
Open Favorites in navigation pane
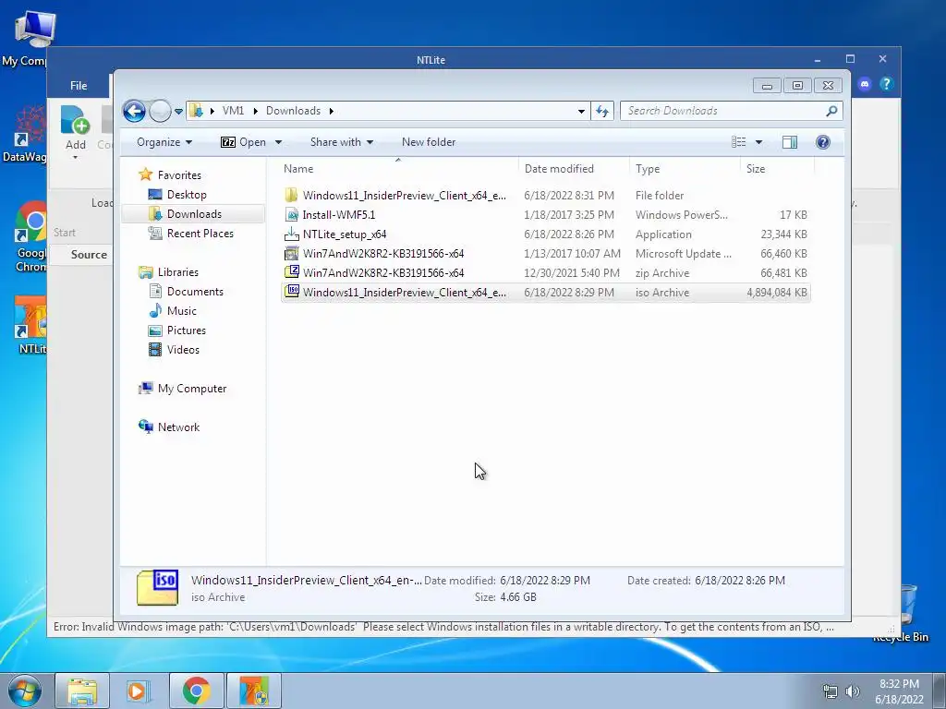(179, 174)
